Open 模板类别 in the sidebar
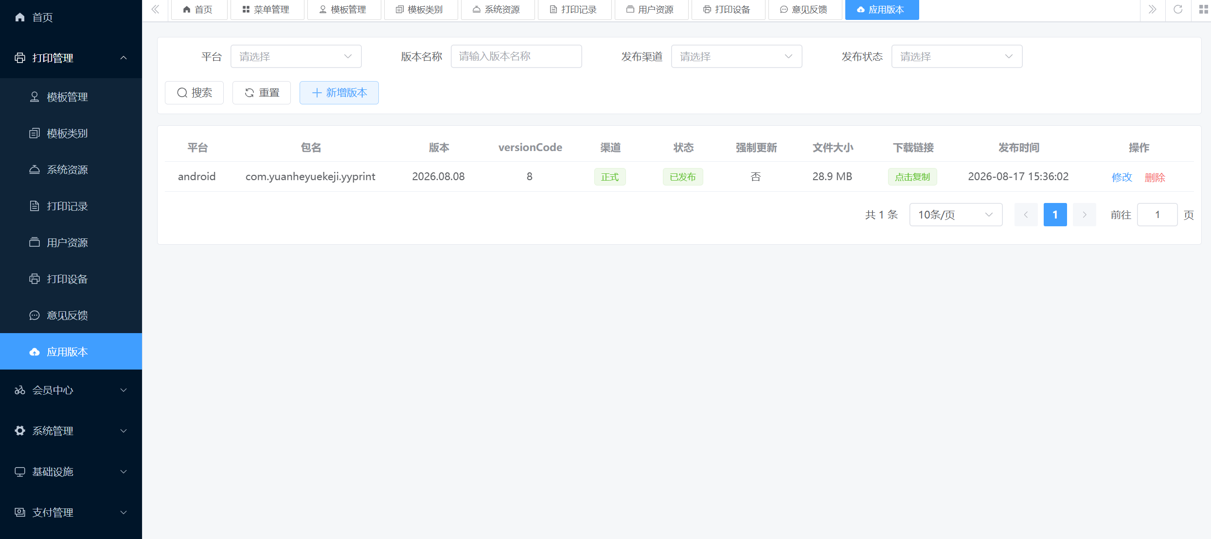 [71, 133]
